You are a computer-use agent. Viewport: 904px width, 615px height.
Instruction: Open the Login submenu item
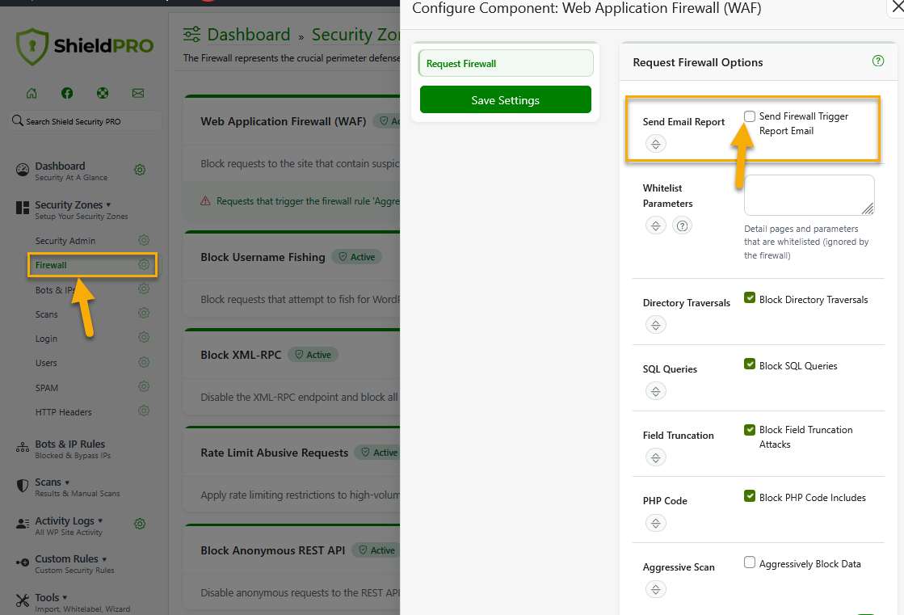tap(46, 339)
